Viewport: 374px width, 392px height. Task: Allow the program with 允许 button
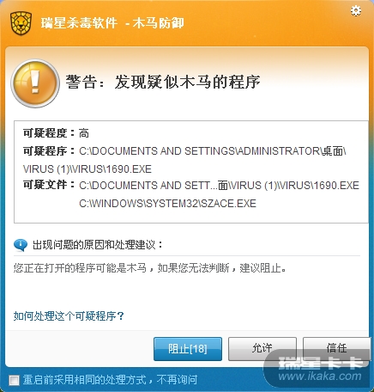262,349
